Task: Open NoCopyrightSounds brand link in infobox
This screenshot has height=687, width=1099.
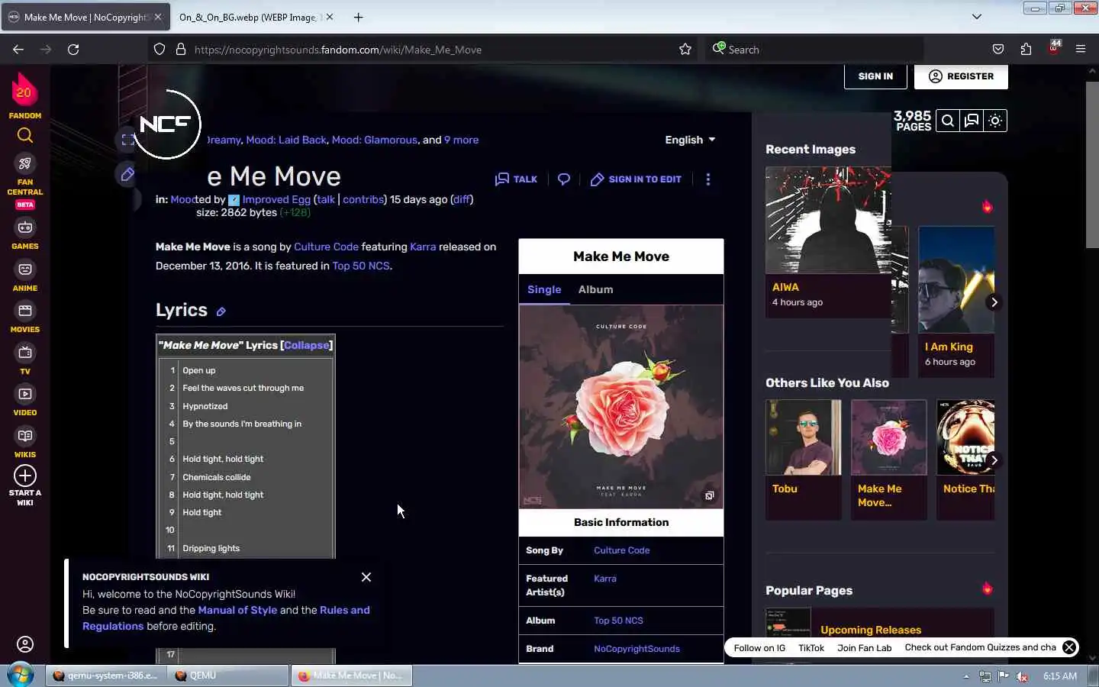Action: pos(637,649)
